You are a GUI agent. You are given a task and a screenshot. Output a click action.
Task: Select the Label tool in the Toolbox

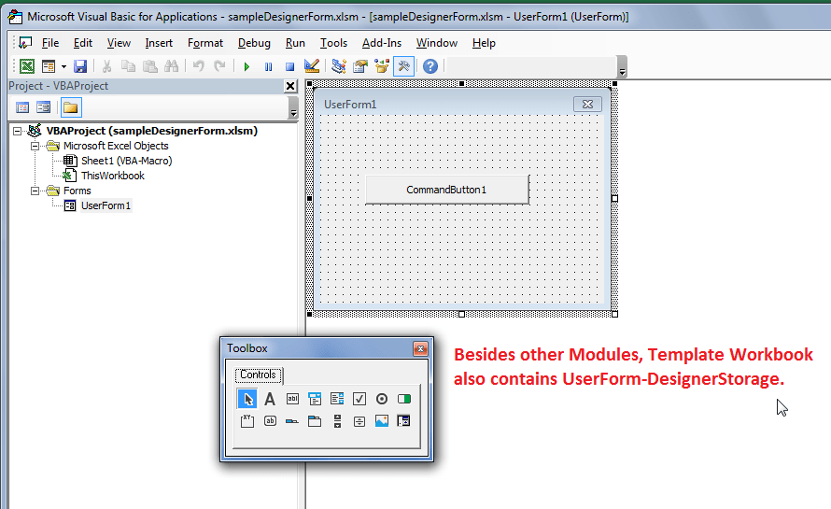pos(270,399)
